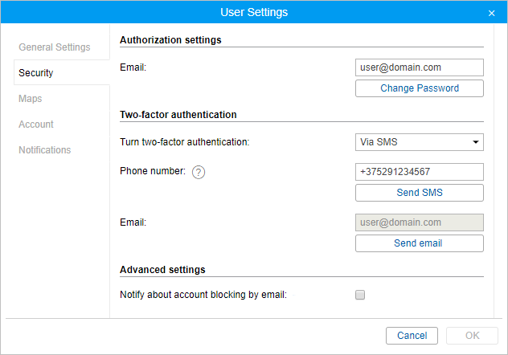Click the greyed-out two-factor email field
Screen dimensions: 508x355
coord(419,222)
